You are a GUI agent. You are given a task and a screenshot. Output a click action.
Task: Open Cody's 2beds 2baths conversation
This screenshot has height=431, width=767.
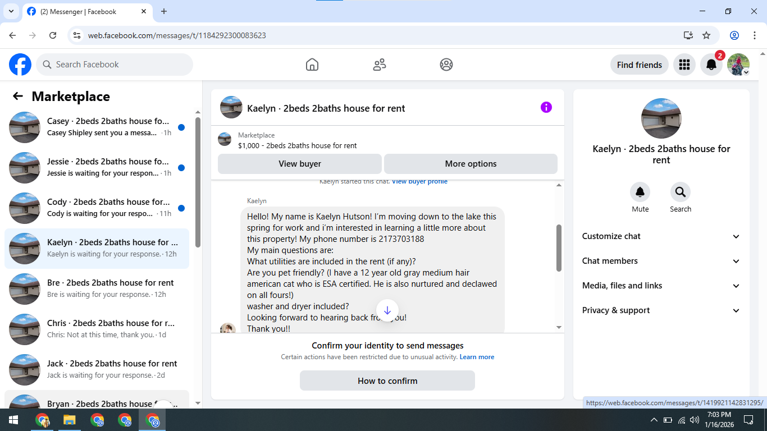pos(97,208)
